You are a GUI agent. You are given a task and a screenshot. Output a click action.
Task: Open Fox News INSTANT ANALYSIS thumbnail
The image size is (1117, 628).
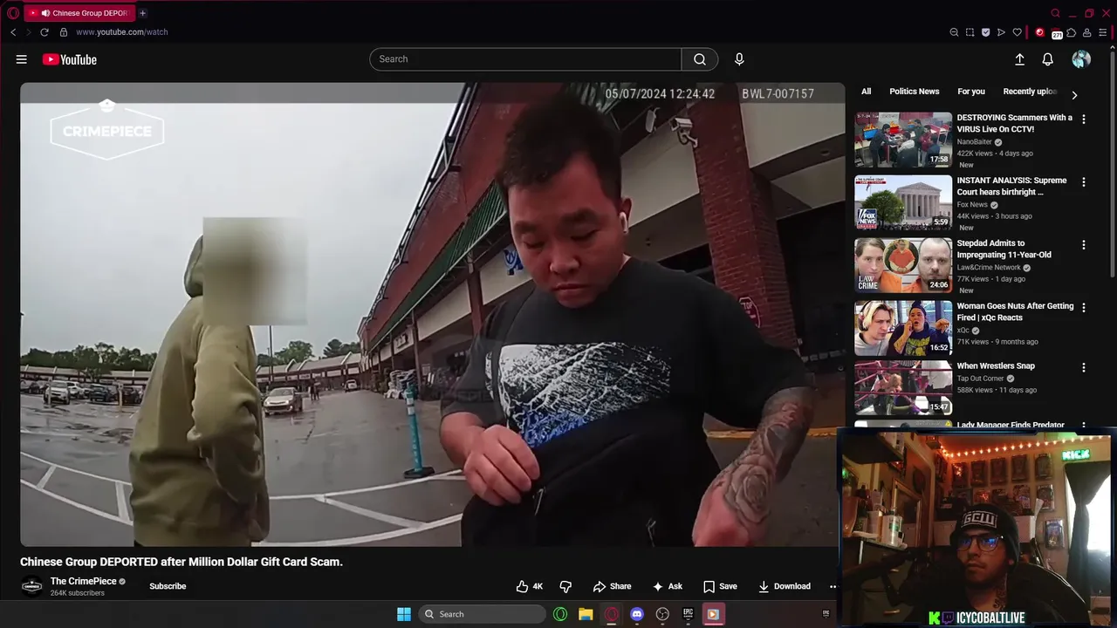click(x=903, y=202)
